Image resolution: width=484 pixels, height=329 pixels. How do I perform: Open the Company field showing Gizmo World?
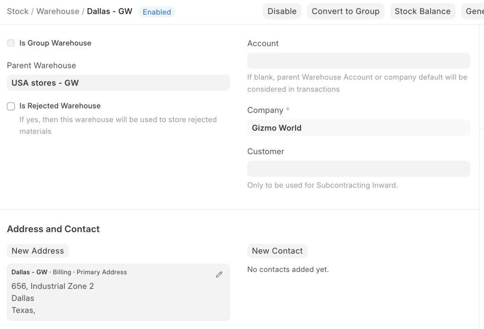pyautogui.click(x=358, y=128)
